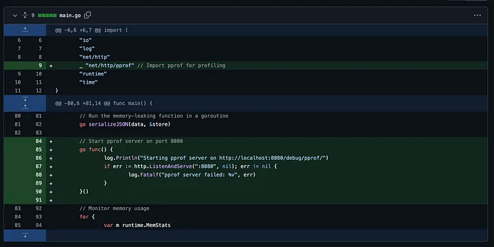Expand lines above the import hunk
Image resolution: width=494 pixels, height=247 pixels.
[x=25, y=30]
